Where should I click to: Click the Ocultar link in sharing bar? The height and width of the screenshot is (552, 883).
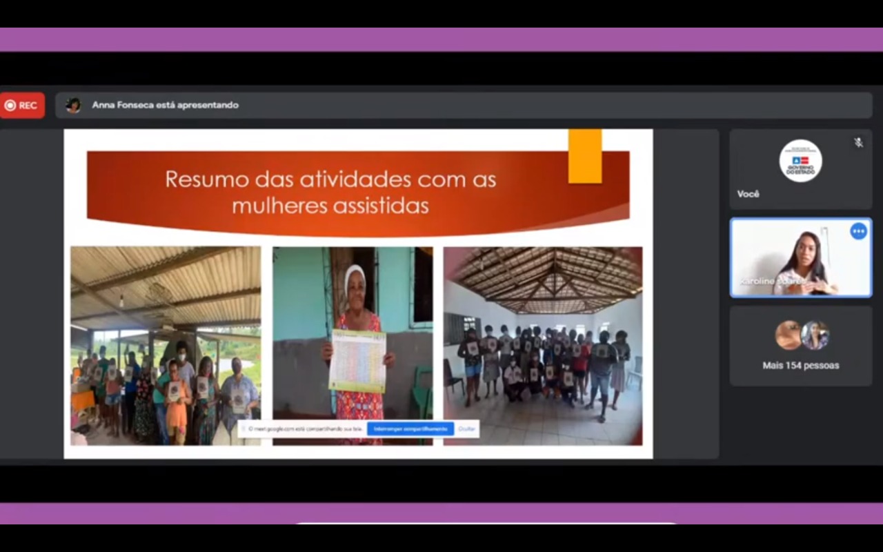pyautogui.click(x=467, y=429)
